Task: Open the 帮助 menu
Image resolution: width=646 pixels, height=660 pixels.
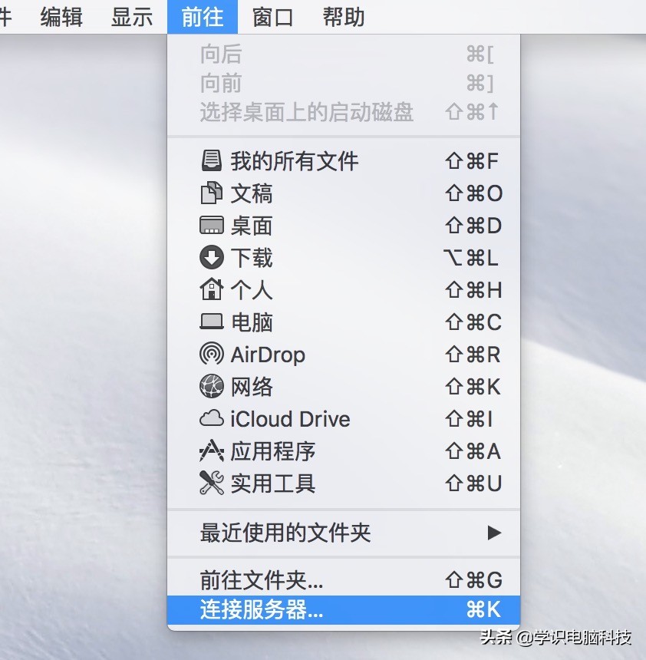Action: 342,17
